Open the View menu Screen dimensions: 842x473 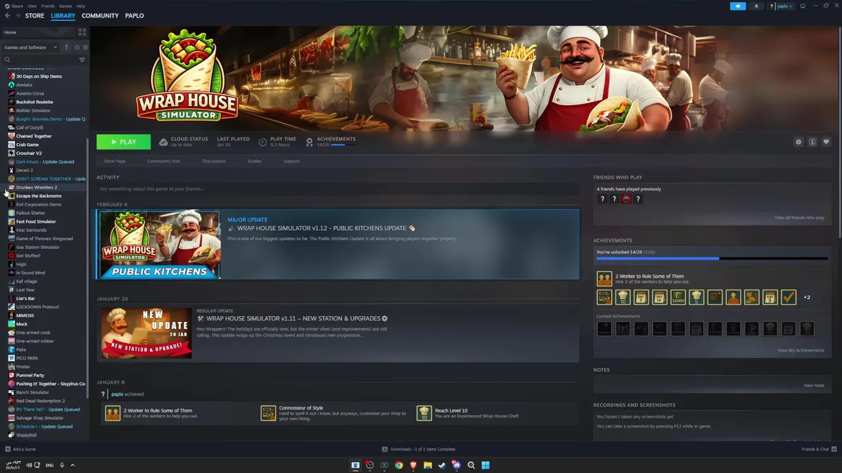tap(32, 6)
